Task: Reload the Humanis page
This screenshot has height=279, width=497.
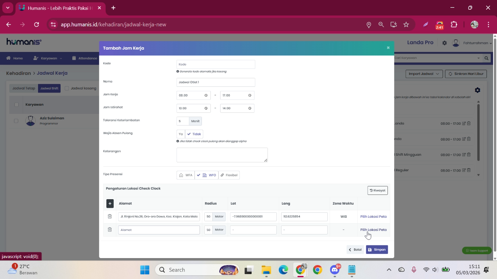Action: (36, 24)
